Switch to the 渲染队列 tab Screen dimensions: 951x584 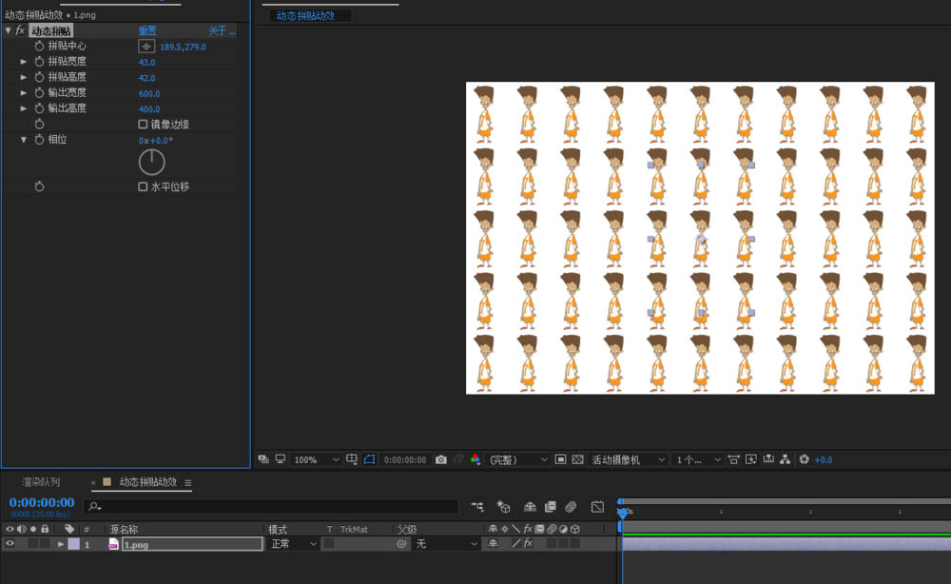tap(41, 482)
